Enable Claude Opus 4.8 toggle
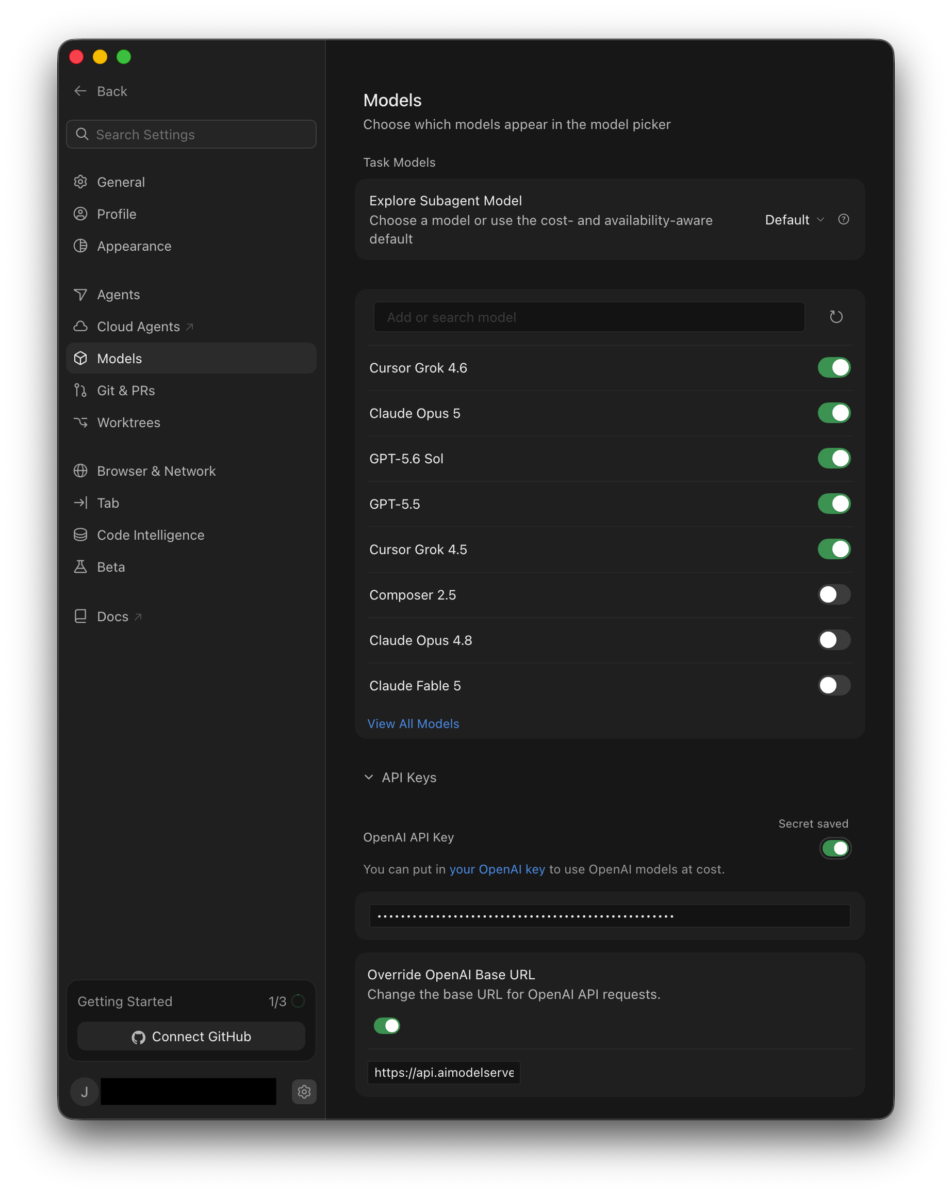 tap(834, 640)
